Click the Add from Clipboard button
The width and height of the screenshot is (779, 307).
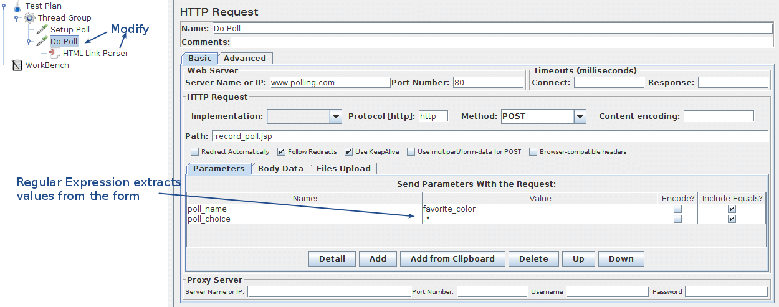pyautogui.click(x=452, y=258)
